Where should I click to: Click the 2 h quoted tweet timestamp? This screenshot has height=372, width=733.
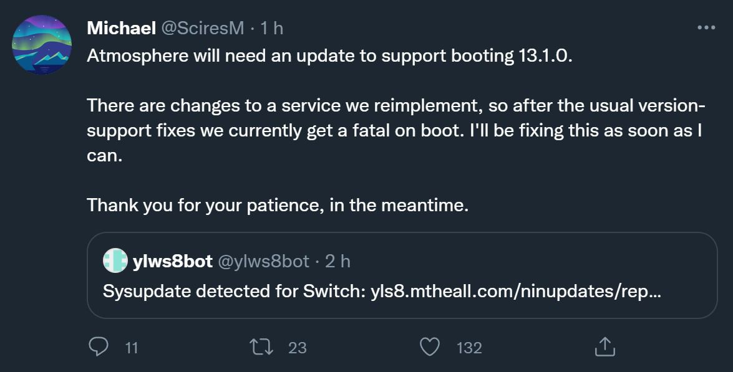(337, 262)
